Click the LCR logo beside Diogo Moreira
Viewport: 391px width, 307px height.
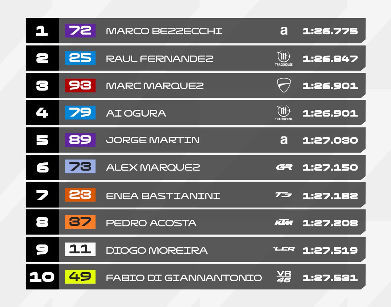pos(284,249)
